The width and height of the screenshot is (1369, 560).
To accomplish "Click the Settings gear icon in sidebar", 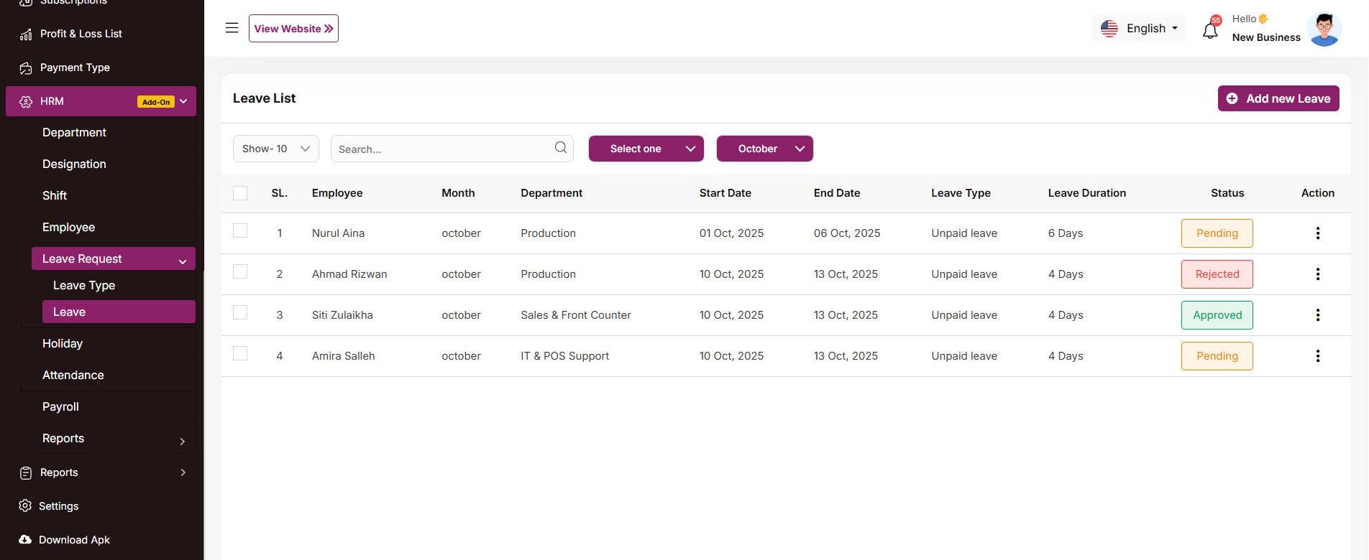I will [x=25, y=506].
